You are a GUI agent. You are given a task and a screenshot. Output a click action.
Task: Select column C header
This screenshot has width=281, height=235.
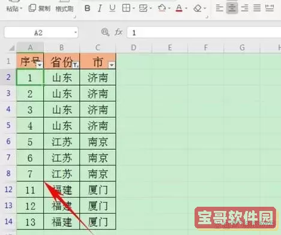tap(98, 47)
